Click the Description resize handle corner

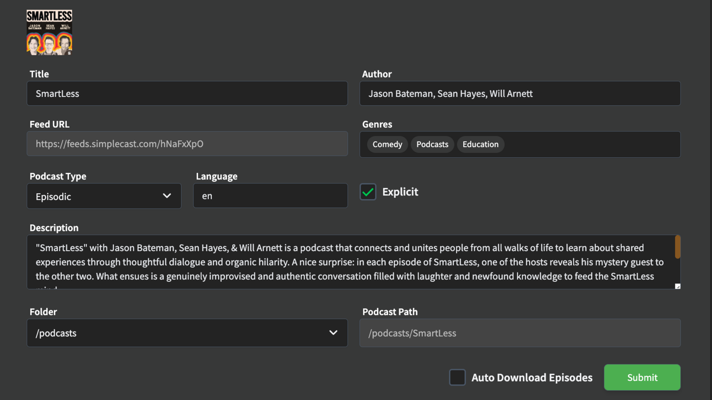(678, 286)
